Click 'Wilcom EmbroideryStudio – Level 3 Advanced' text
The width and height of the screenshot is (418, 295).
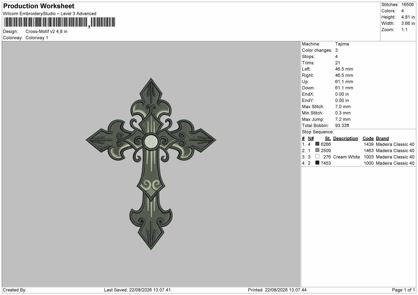[x=49, y=14]
